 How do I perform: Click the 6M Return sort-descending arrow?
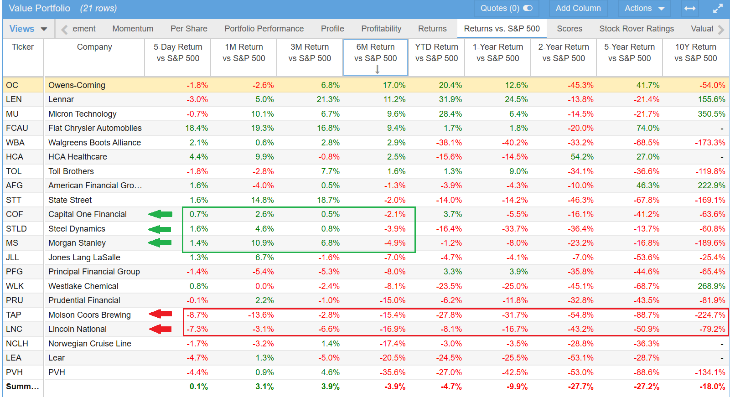pyautogui.click(x=377, y=69)
